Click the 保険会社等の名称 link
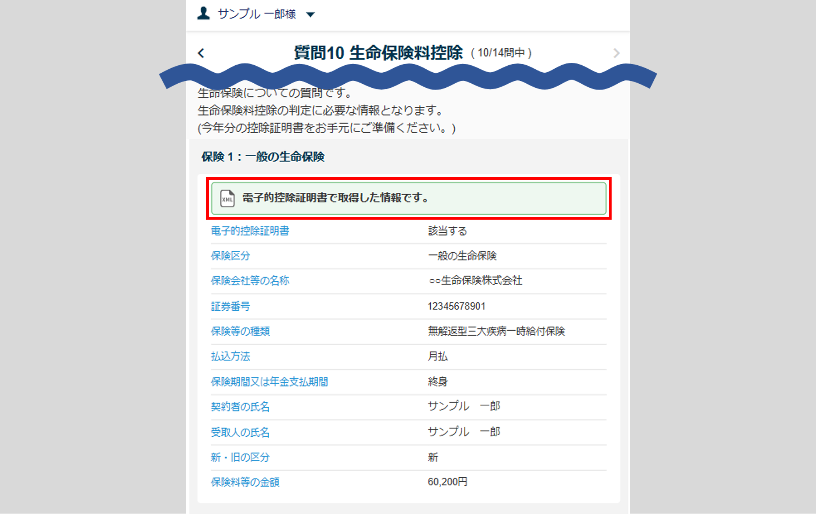Screen dimensions: 816x514 tap(250, 281)
